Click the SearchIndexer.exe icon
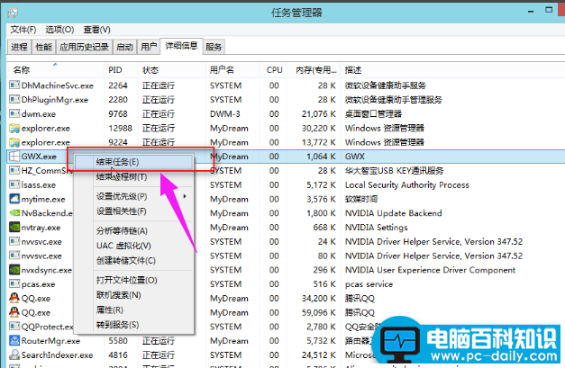 pos(14,355)
